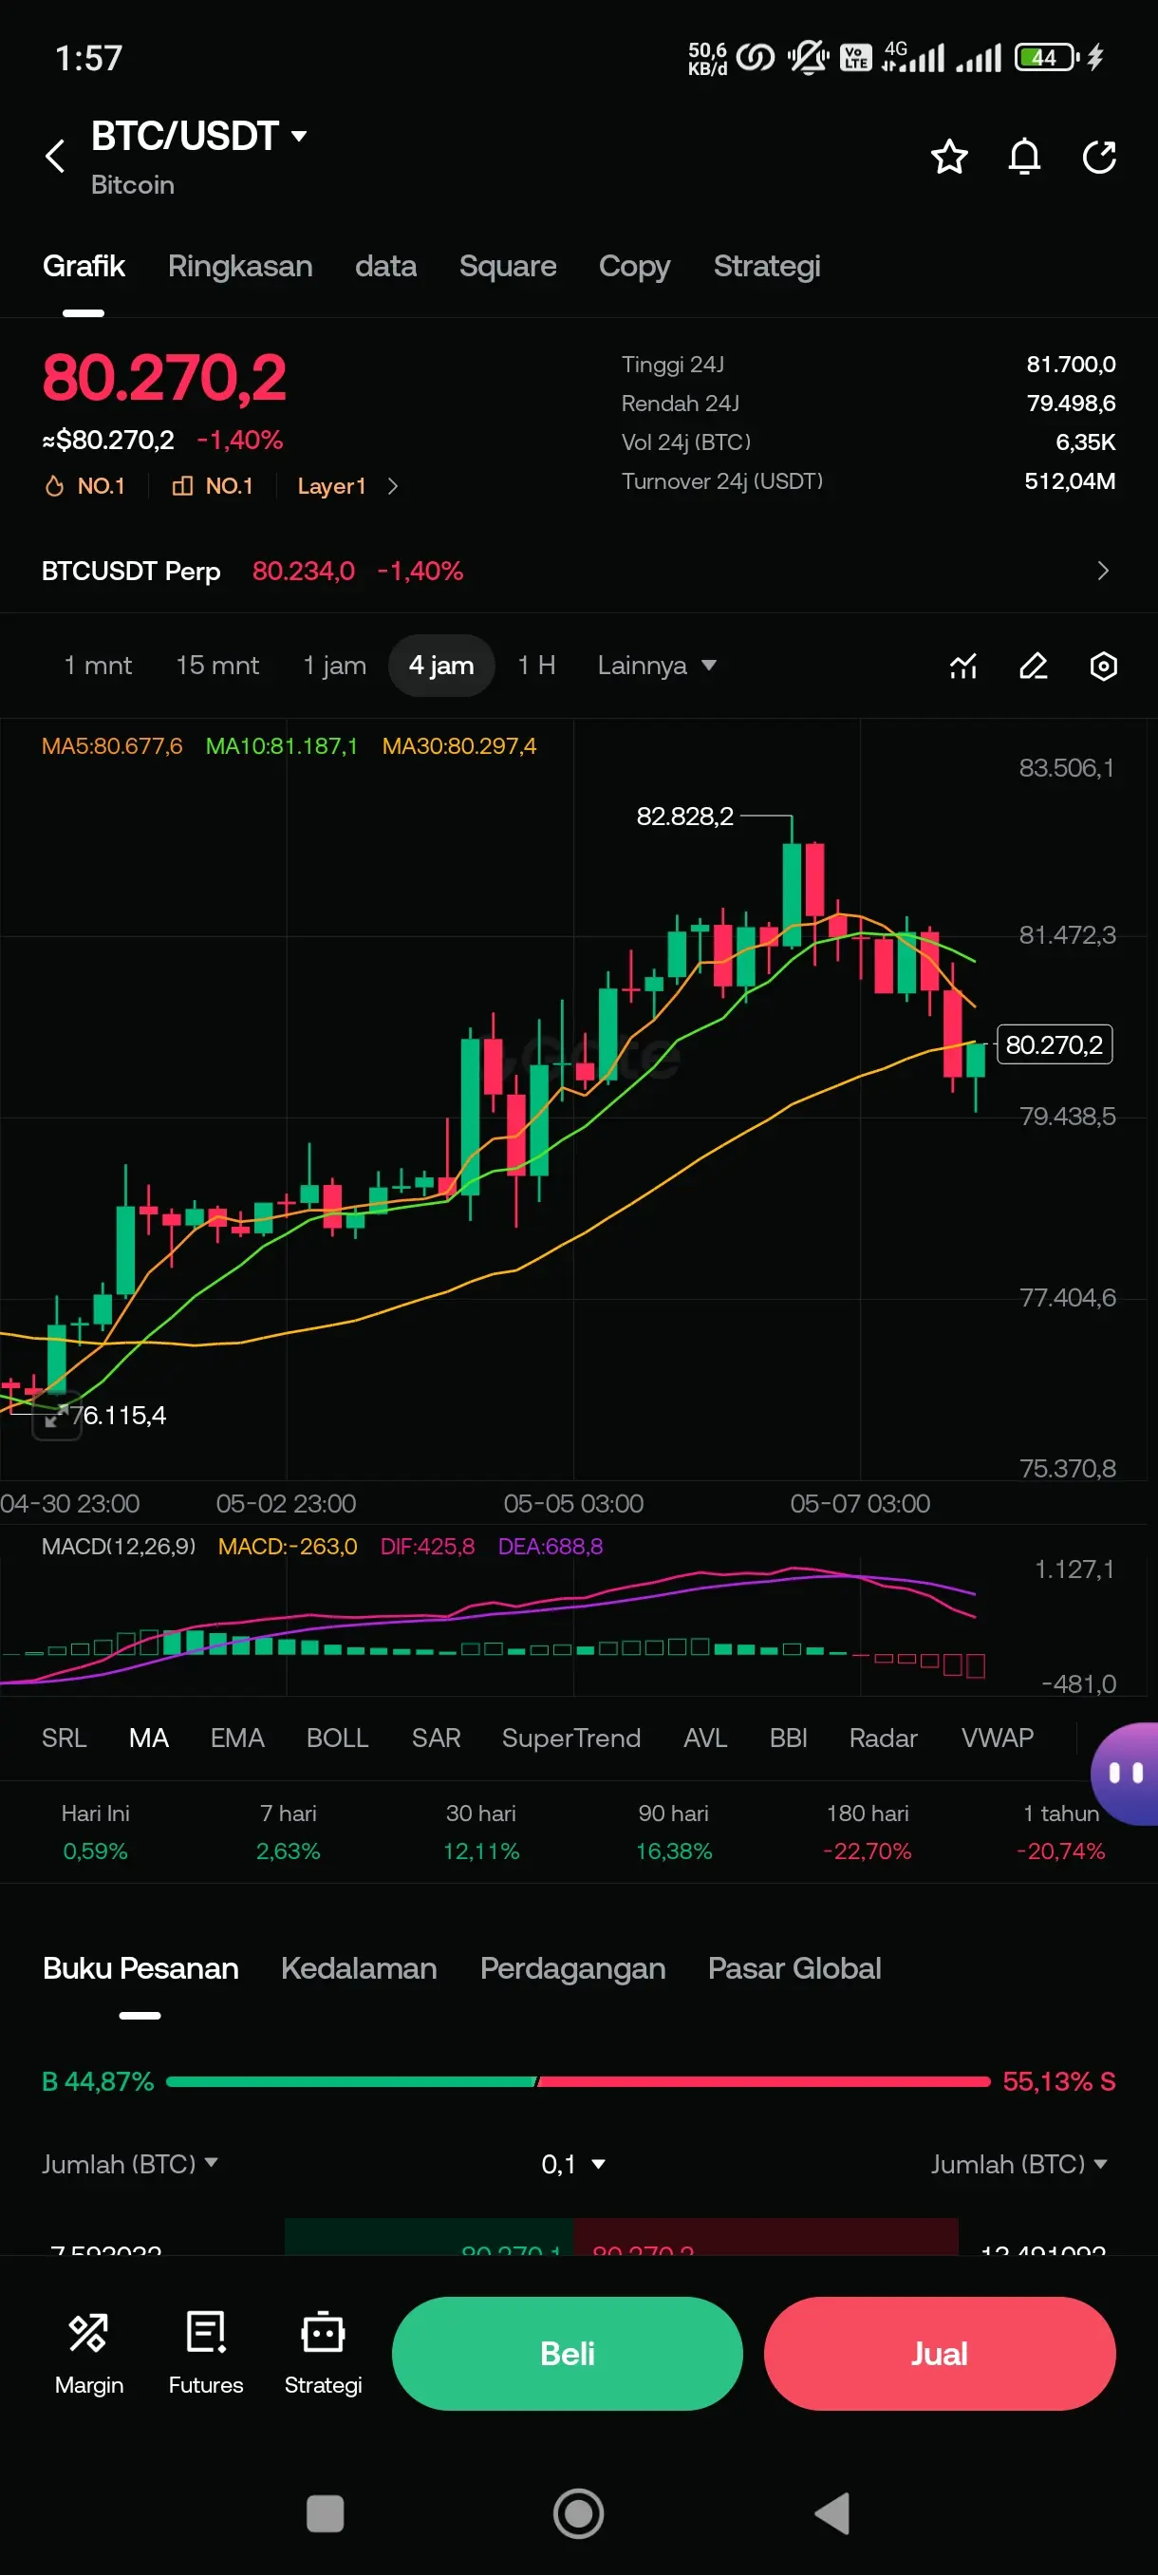Open left Jumlah (BTC) dropdown
The width and height of the screenshot is (1158, 2575).
point(130,2164)
